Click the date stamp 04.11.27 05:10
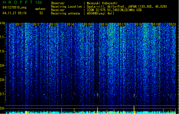Image resolution: width=179 pixels, height=114 pixels. [15, 13]
